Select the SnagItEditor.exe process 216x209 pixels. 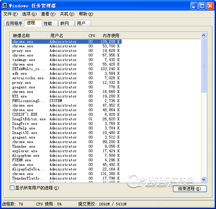pos(66,119)
